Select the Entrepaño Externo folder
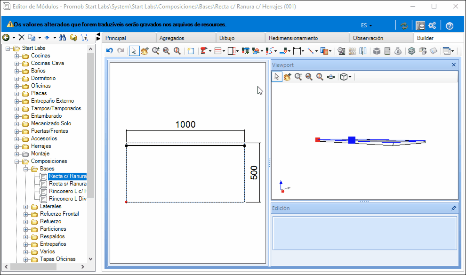The image size is (466, 275). pyautogui.click(x=52, y=101)
